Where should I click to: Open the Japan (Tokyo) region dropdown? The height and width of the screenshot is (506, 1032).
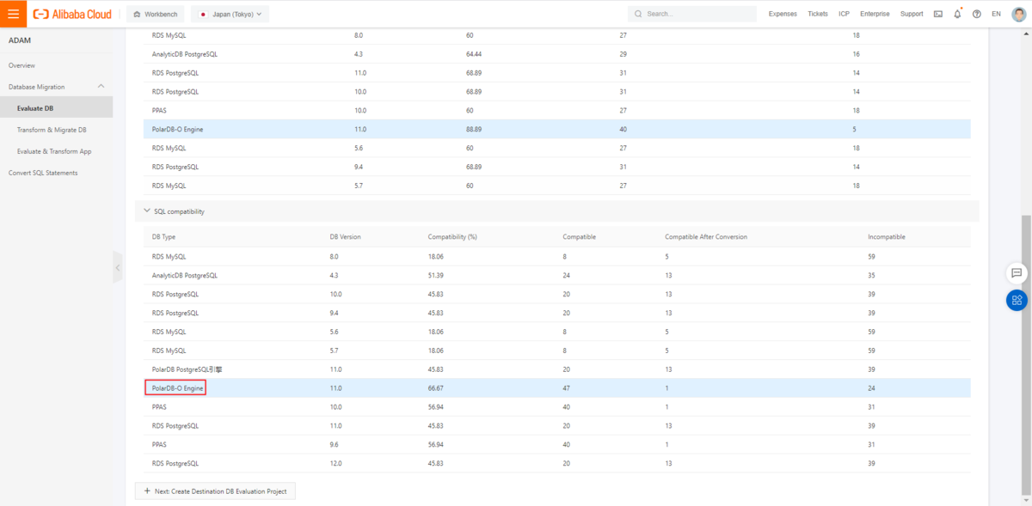(230, 14)
